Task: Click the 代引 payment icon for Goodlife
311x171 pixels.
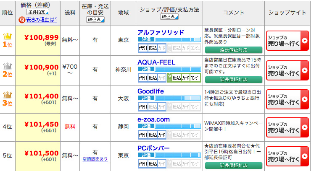Action: pyautogui.click(x=143, y=107)
